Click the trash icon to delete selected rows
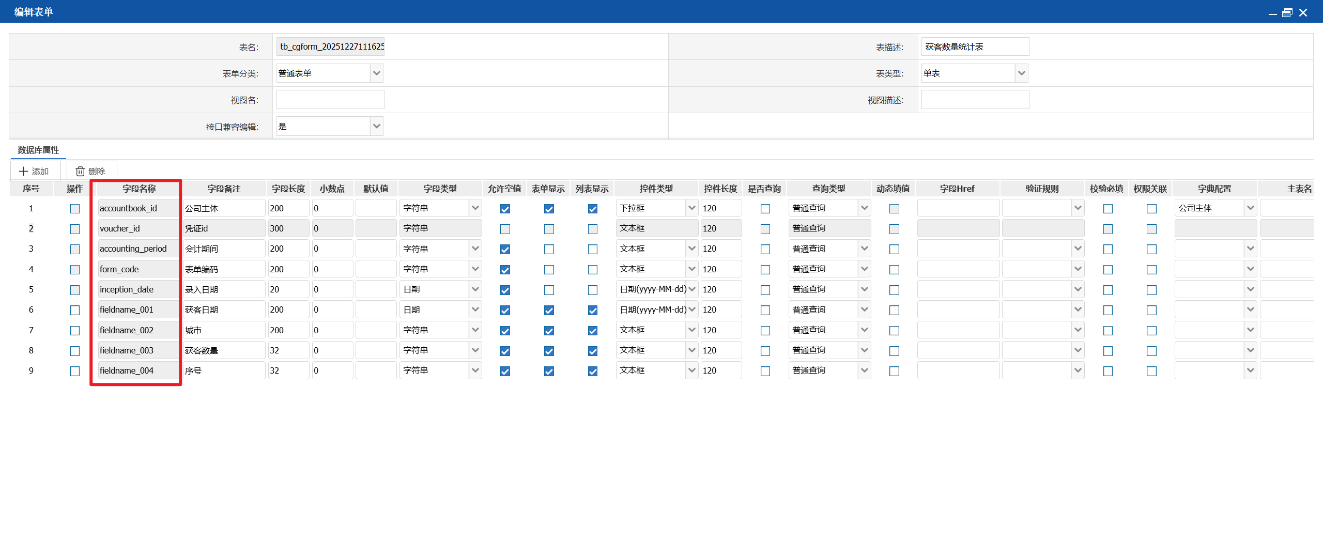 pyautogui.click(x=80, y=171)
